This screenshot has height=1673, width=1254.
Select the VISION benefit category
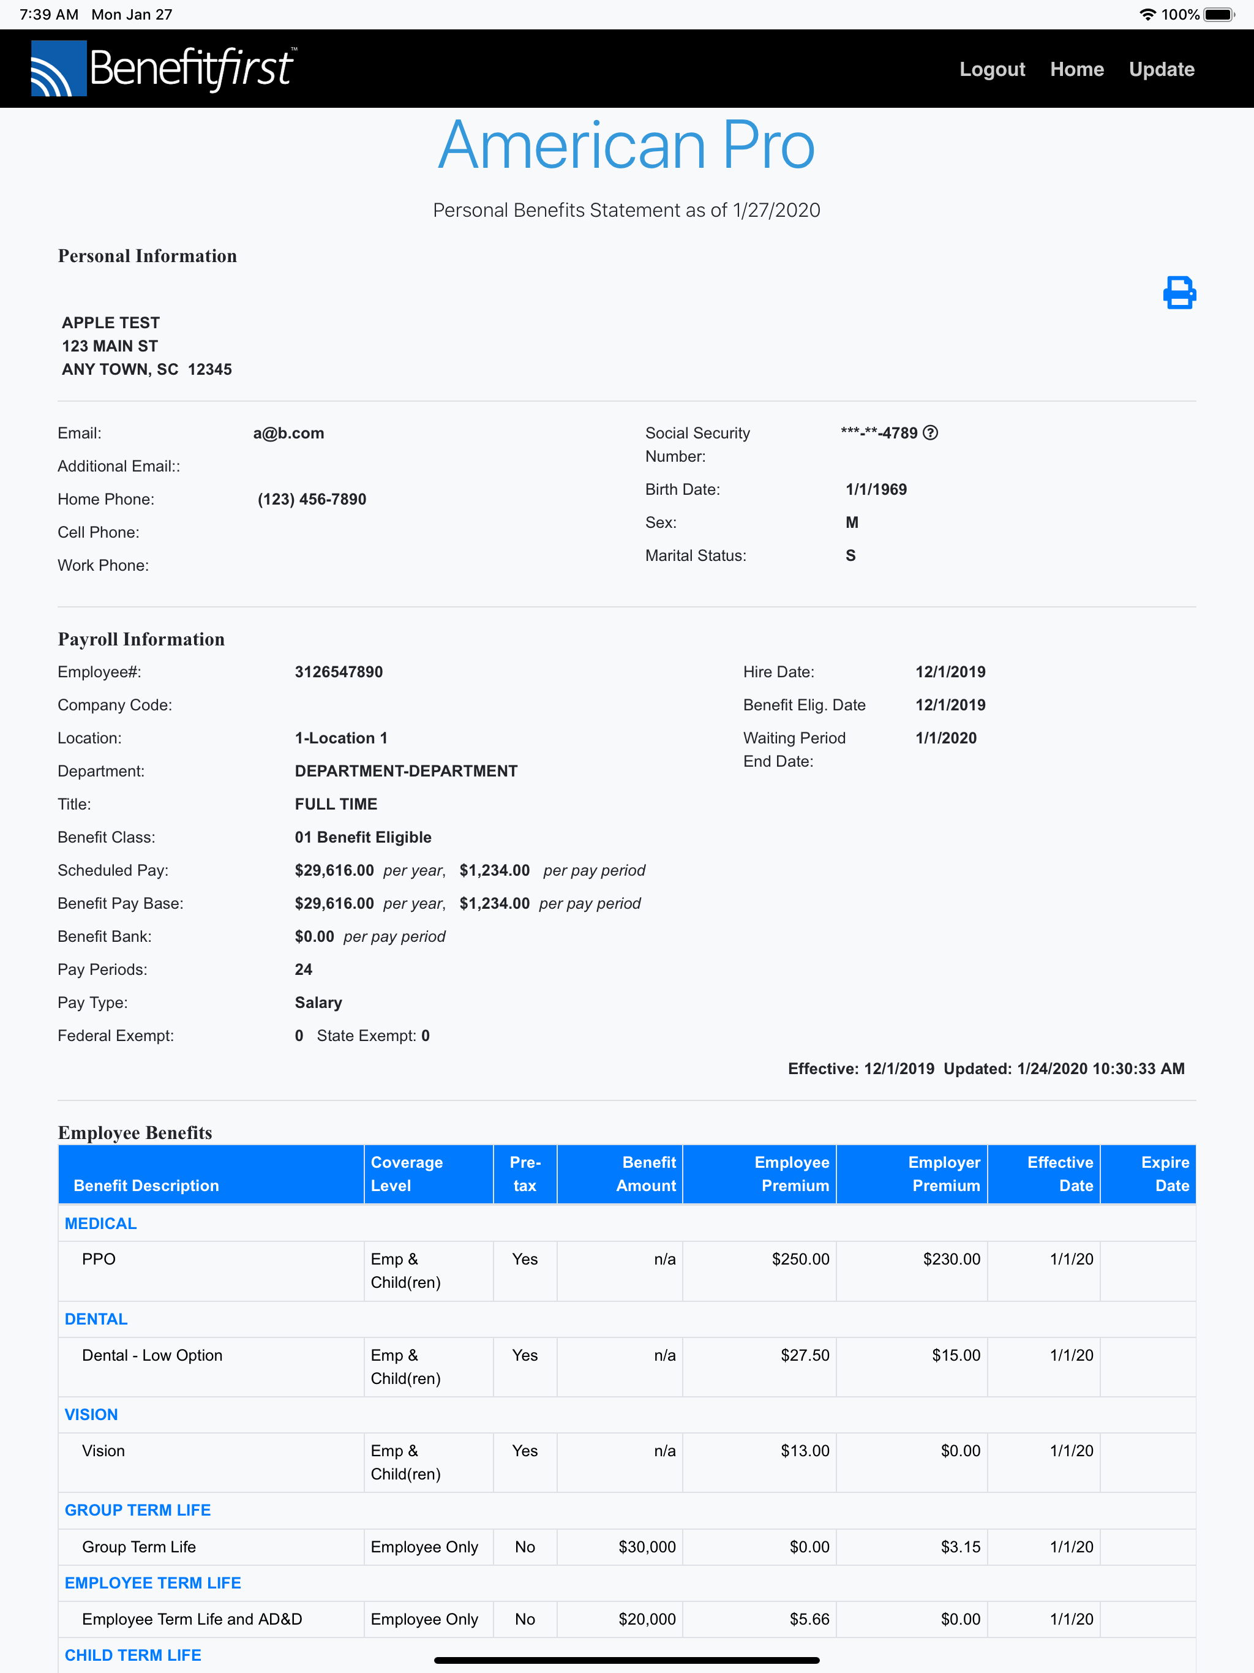tap(91, 1415)
